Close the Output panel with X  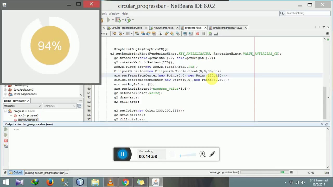click(x=322, y=124)
